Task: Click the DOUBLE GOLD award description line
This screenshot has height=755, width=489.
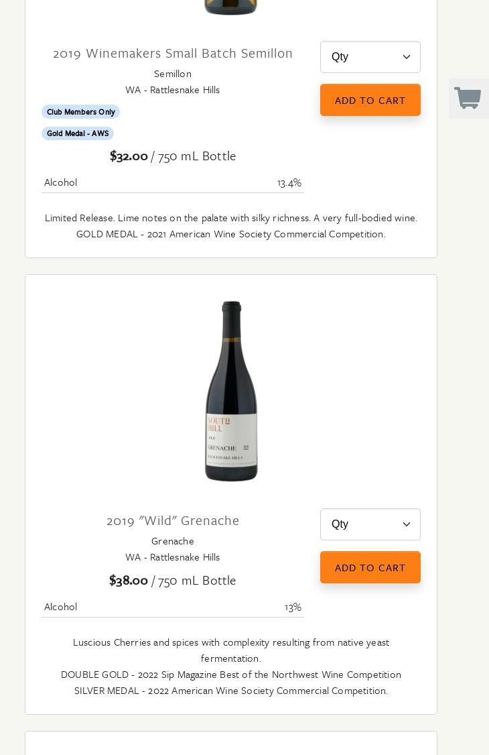Action: click(x=231, y=675)
